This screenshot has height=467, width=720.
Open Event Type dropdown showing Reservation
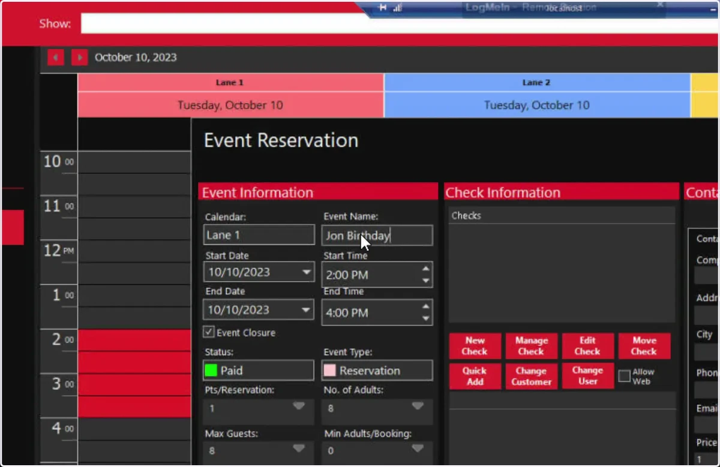(377, 370)
